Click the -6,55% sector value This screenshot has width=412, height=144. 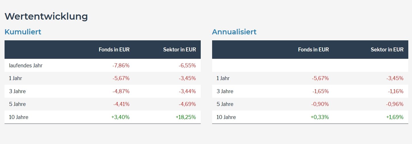[x=187, y=66]
